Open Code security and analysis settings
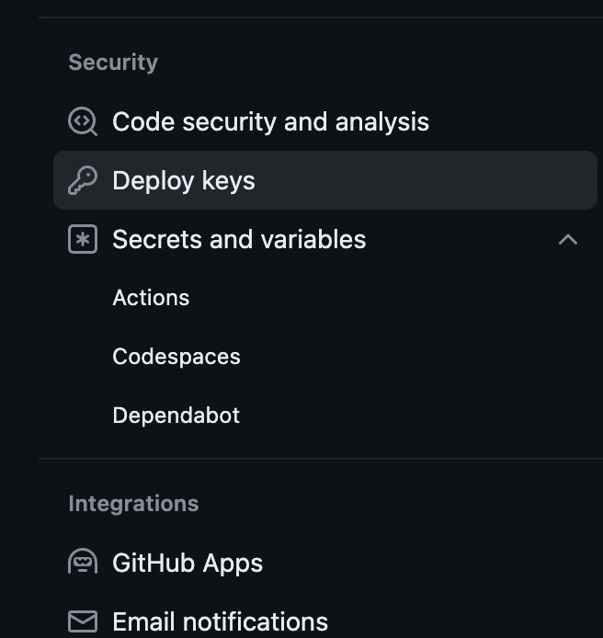The width and height of the screenshot is (603, 638). (x=270, y=121)
